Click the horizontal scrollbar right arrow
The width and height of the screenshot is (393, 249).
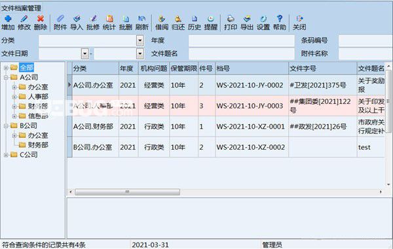tap(381, 192)
